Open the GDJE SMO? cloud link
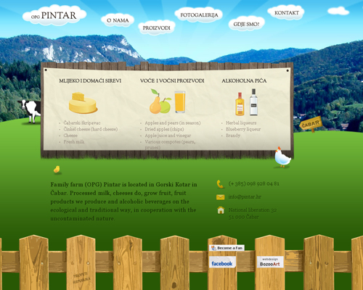 (x=246, y=24)
